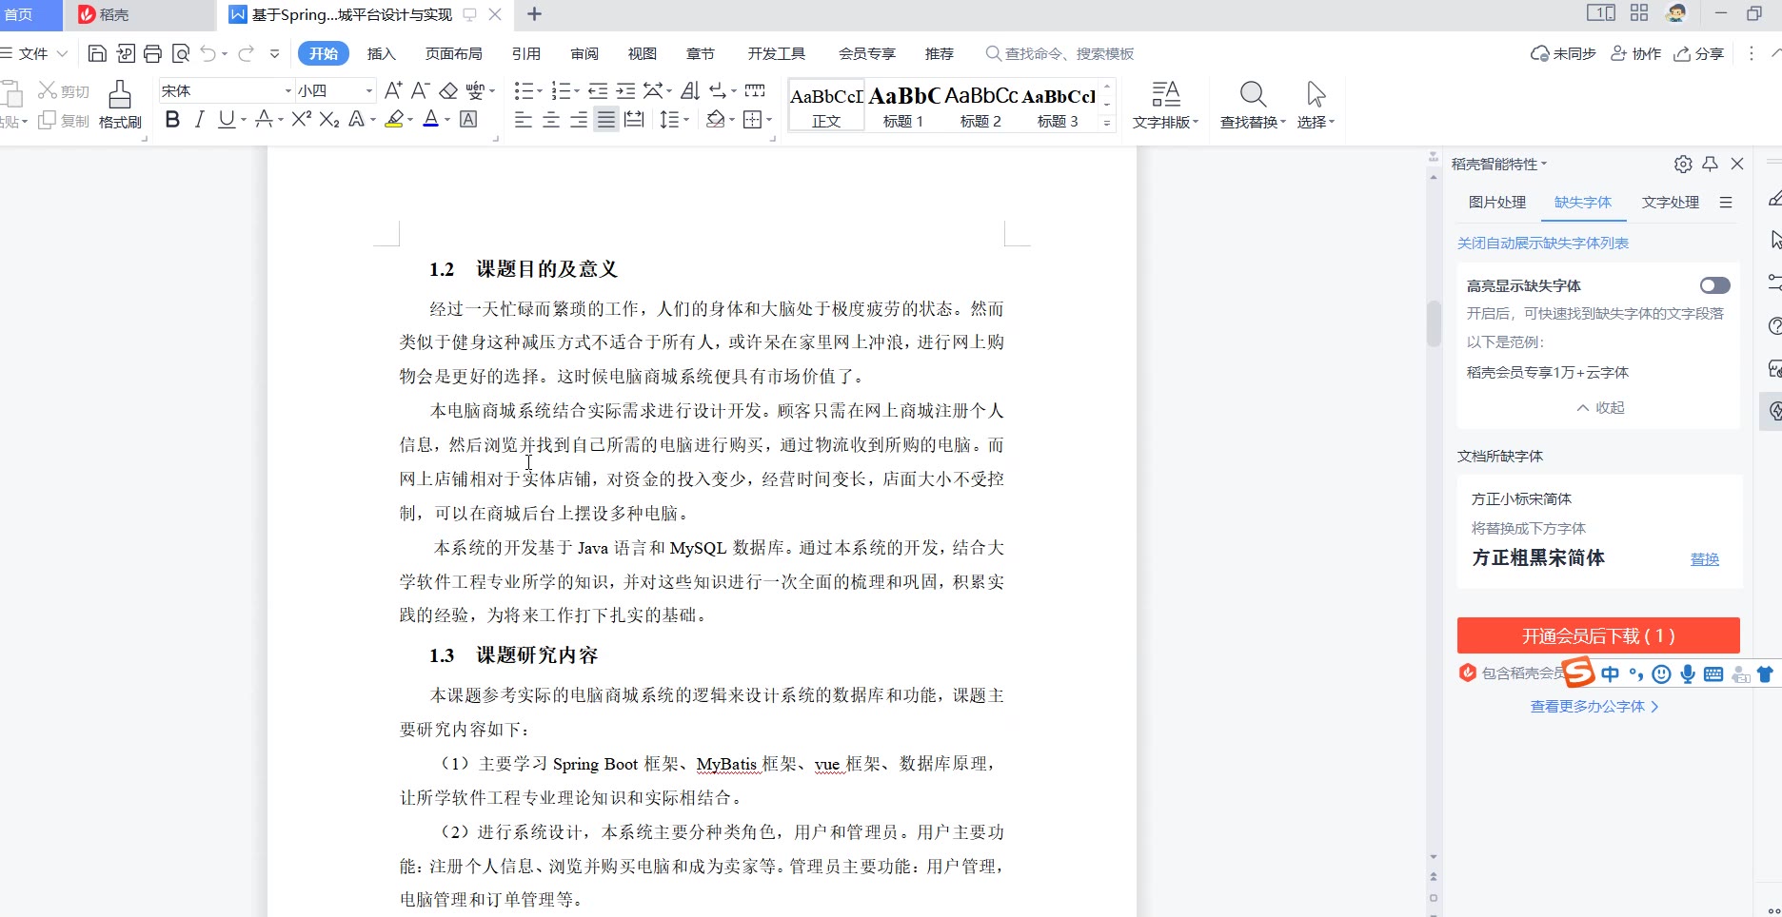Add character border (boxed A icon)
The height and width of the screenshot is (917, 1782).
(x=468, y=119)
